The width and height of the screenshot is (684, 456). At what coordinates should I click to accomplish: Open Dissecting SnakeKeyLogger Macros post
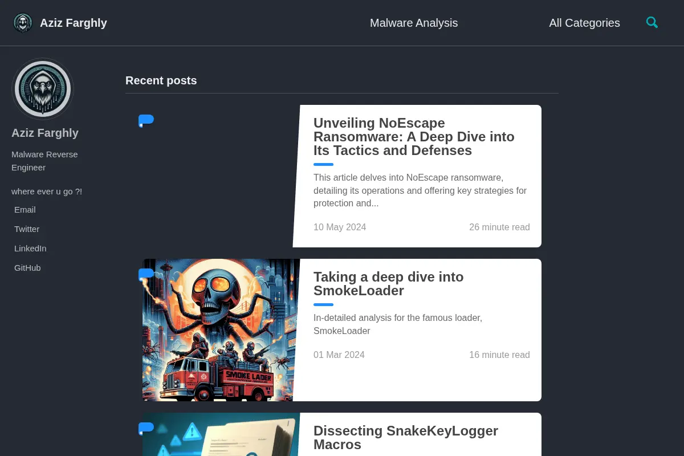tap(406, 438)
